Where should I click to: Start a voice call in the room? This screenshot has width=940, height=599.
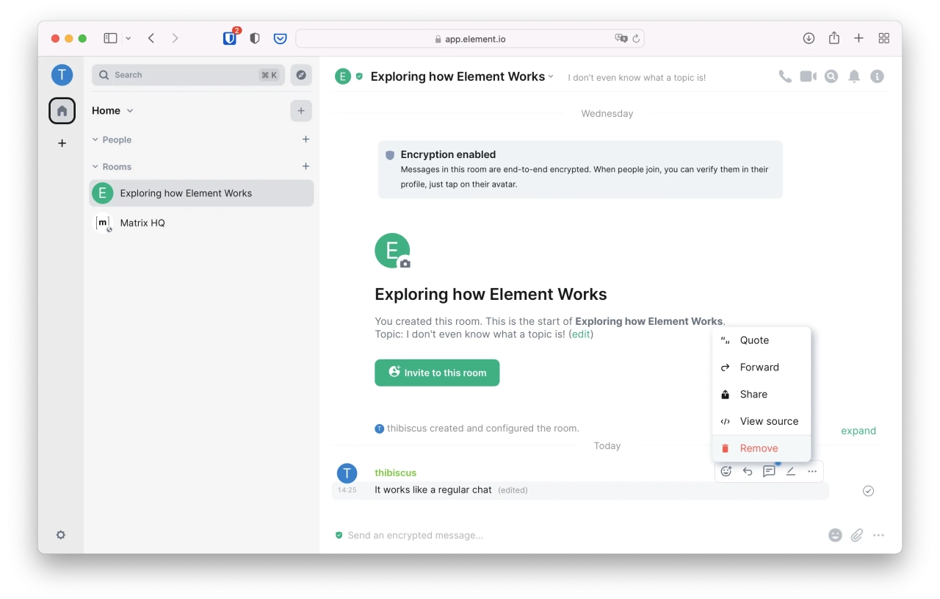(785, 76)
